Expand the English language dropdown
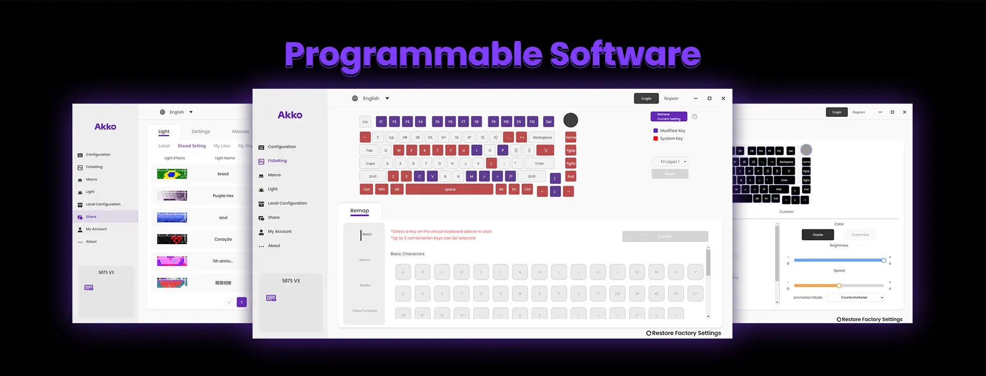Image resolution: width=986 pixels, height=376 pixels. [x=387, y=98]
